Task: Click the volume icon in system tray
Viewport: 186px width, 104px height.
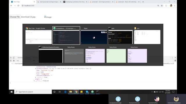Action: point(162,92)
